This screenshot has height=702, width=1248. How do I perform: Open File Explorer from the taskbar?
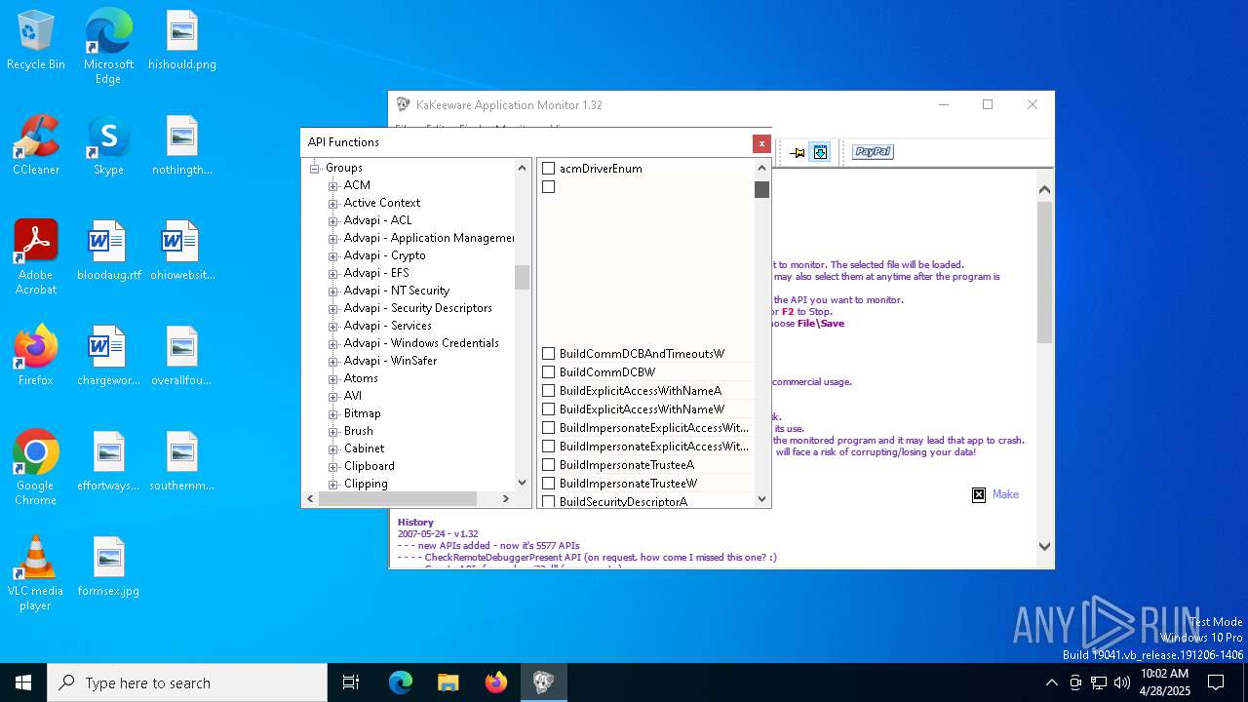click(x=448, y=682)
